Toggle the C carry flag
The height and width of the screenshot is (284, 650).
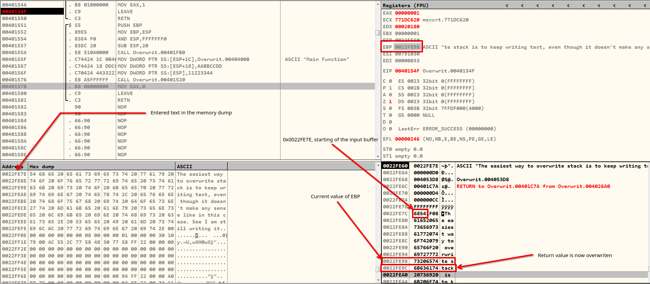click(x=391, y=81)
